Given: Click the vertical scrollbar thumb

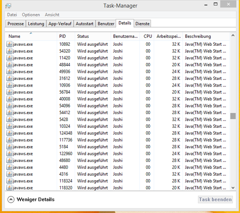Looking at the screenshot, I should point(233,116).
